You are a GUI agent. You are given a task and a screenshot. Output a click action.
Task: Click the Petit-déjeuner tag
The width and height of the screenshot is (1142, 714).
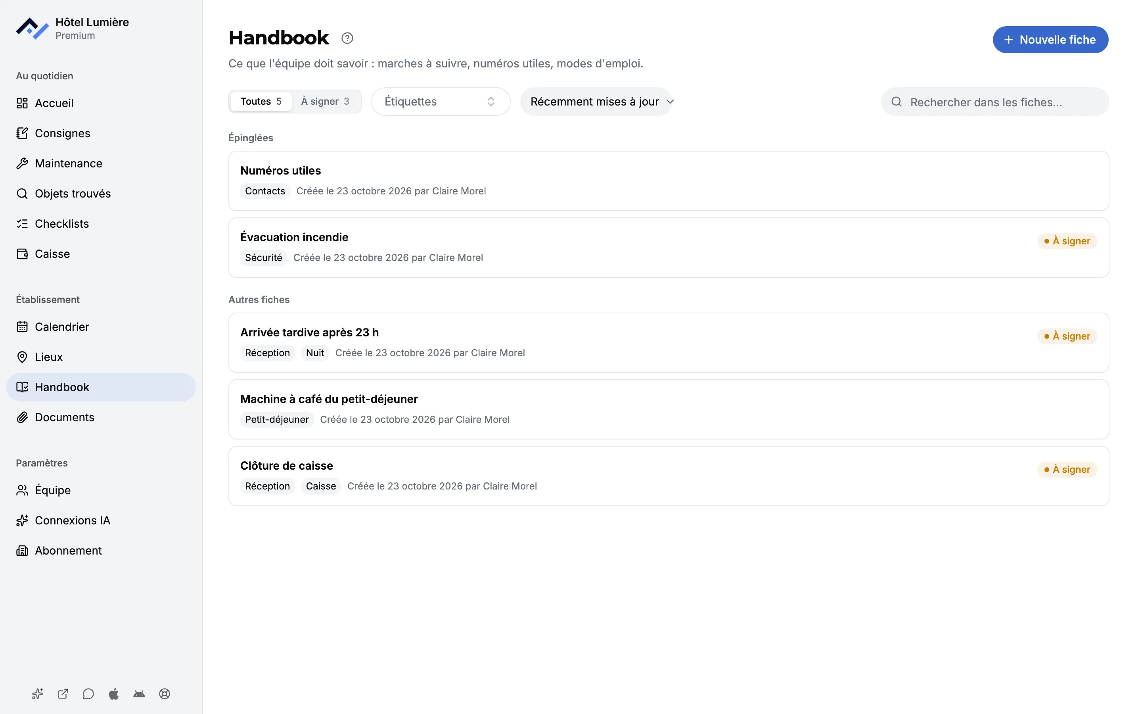276,419
